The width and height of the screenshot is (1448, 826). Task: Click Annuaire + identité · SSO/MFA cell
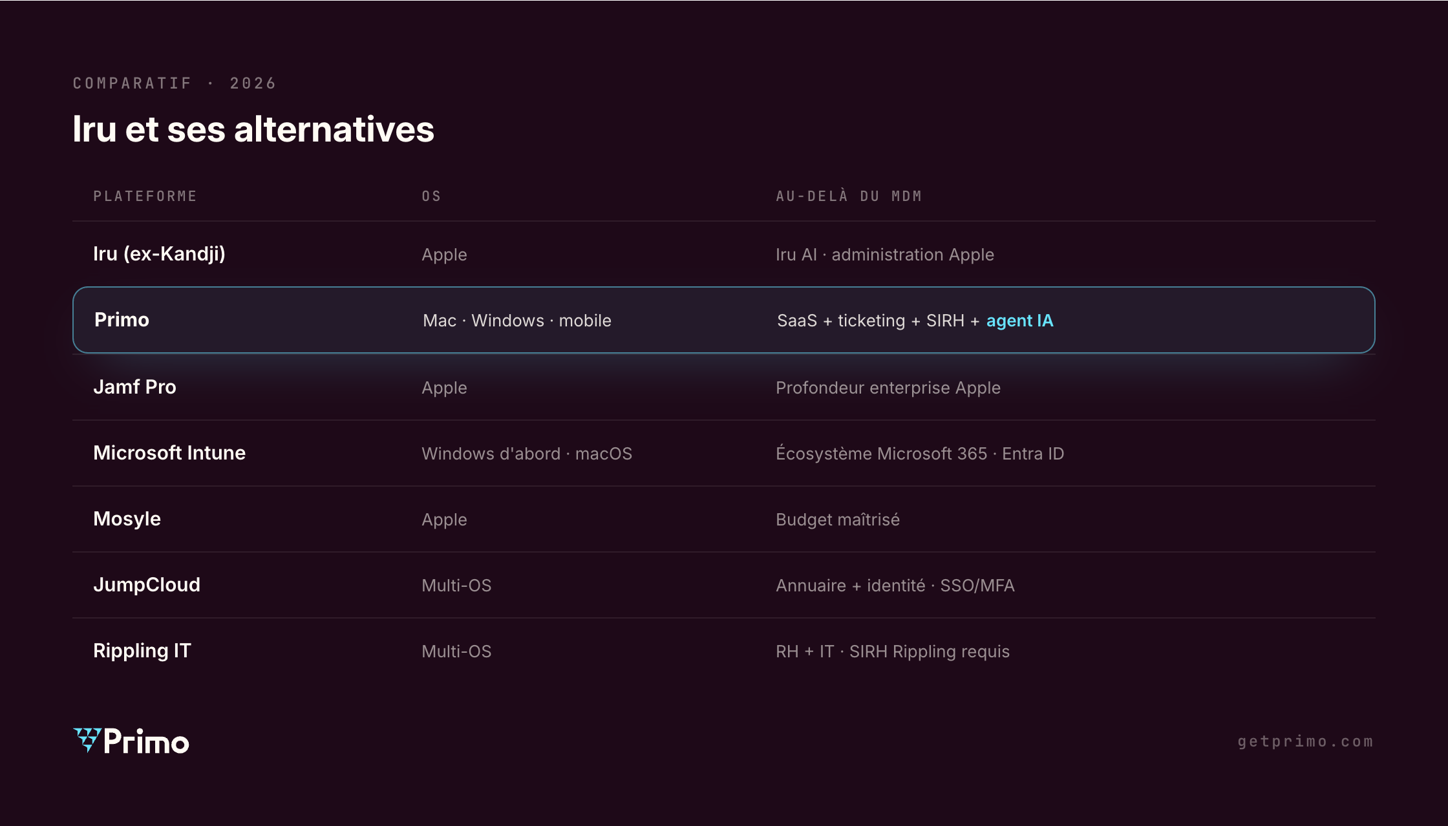[x=895, y=586]
